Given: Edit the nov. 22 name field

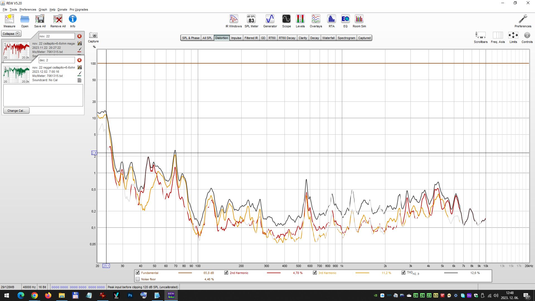Looking at the screenshot, I should click(x=57, y=36).
